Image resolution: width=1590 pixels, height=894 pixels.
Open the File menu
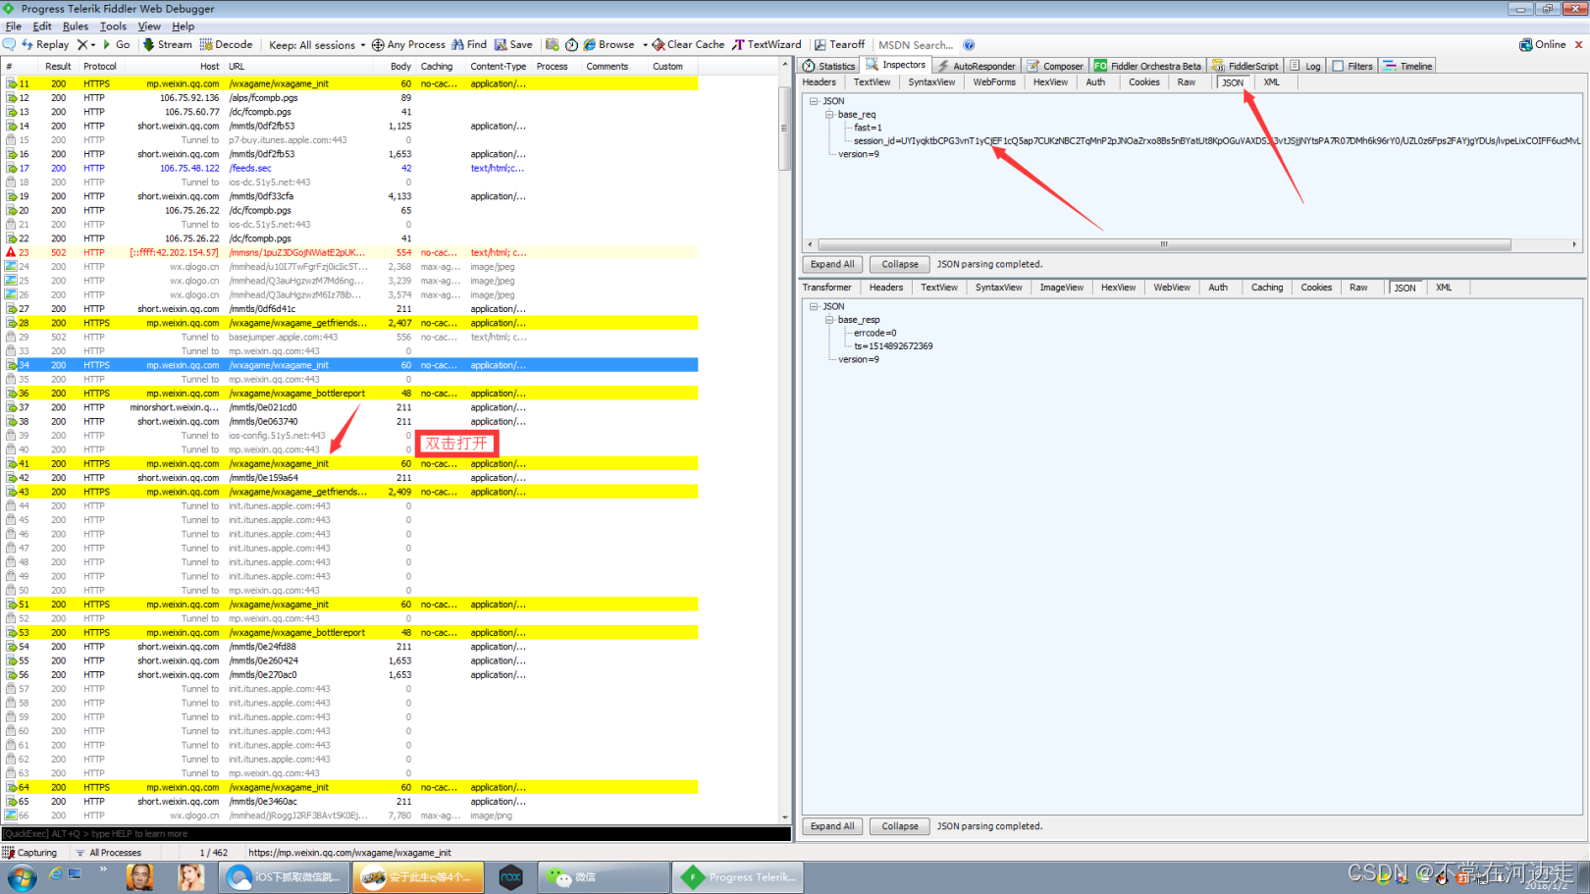click(x=14, y=26)
